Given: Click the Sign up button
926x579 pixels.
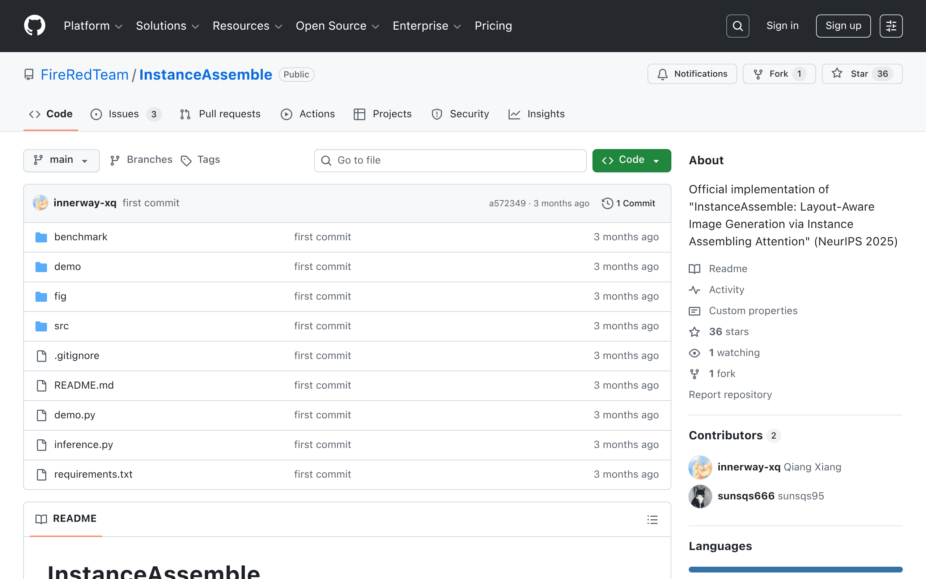Looking at the screenshot, I should pos(843,26).
